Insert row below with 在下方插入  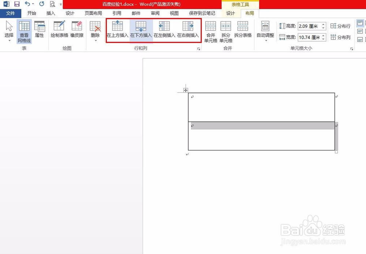click(x=141, y=29)
